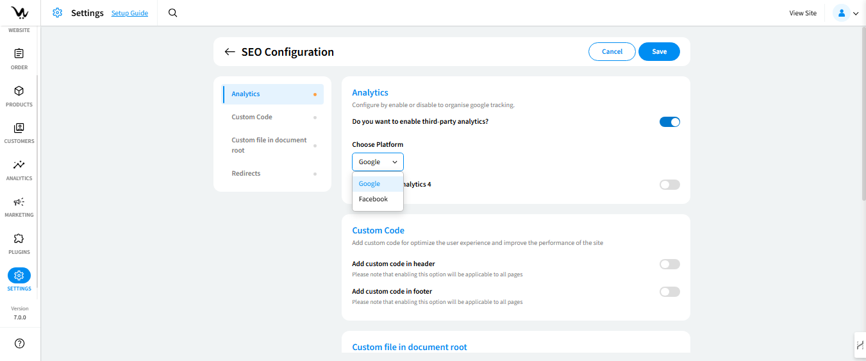The width and height of the screenshot is (866, 361).
Task: Open the Setup Guide link
Action: (129, 13)
